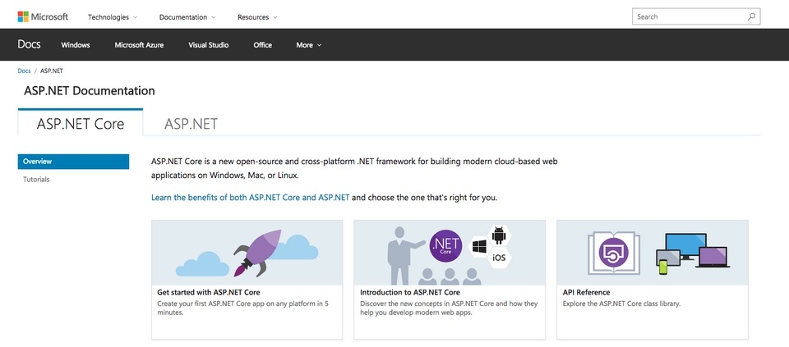Open the Documentation dropdown menu

pyautogui.click(x=187, y=16)
